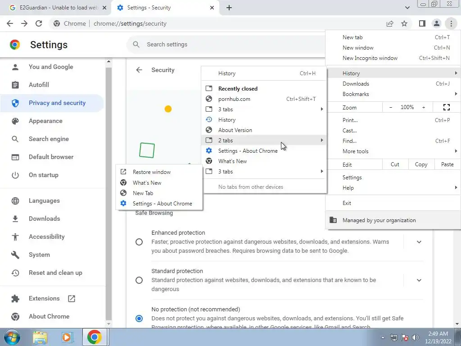Click Cut in the Edit row
Image resolution: width=461 pixels, height=346 pixels.
(x=395, y=164)
